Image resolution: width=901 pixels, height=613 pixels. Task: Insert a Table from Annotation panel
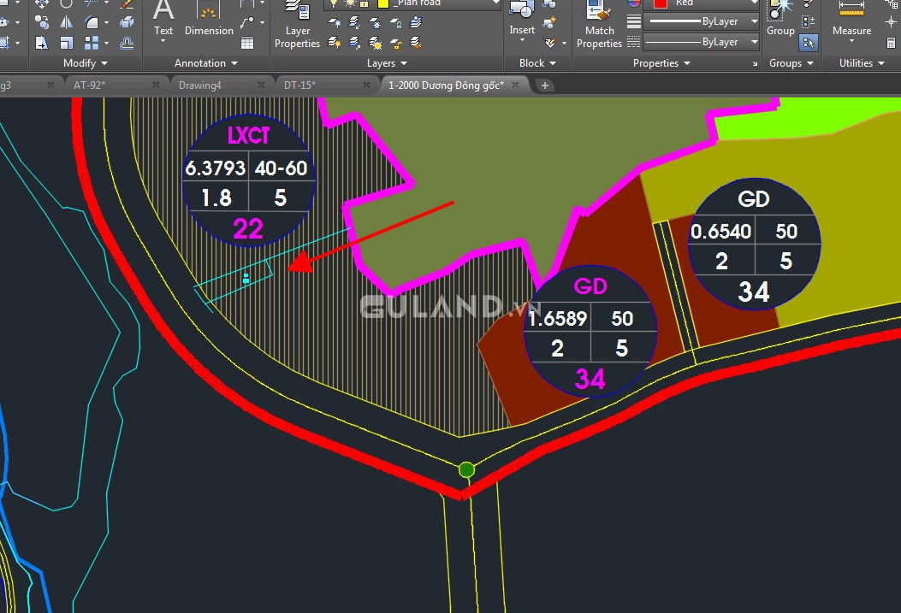coord(247,43)
